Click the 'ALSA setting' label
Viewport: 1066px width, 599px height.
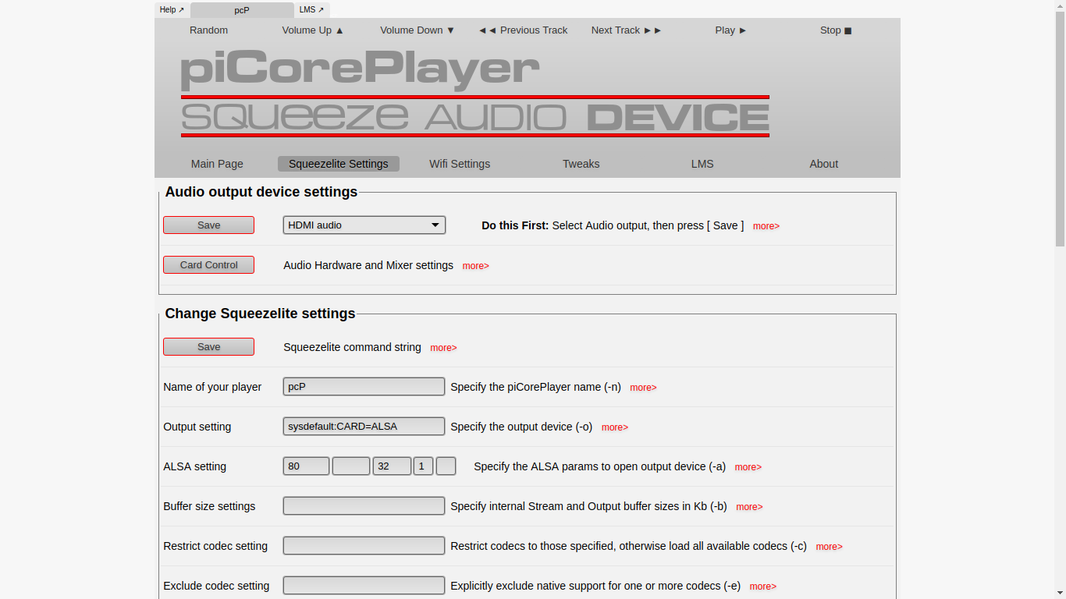(194, 466)
